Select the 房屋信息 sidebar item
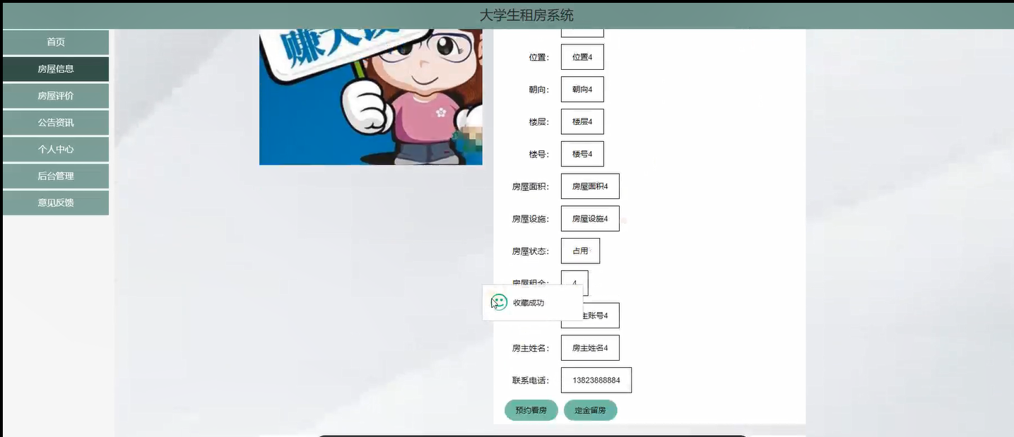 54,69
